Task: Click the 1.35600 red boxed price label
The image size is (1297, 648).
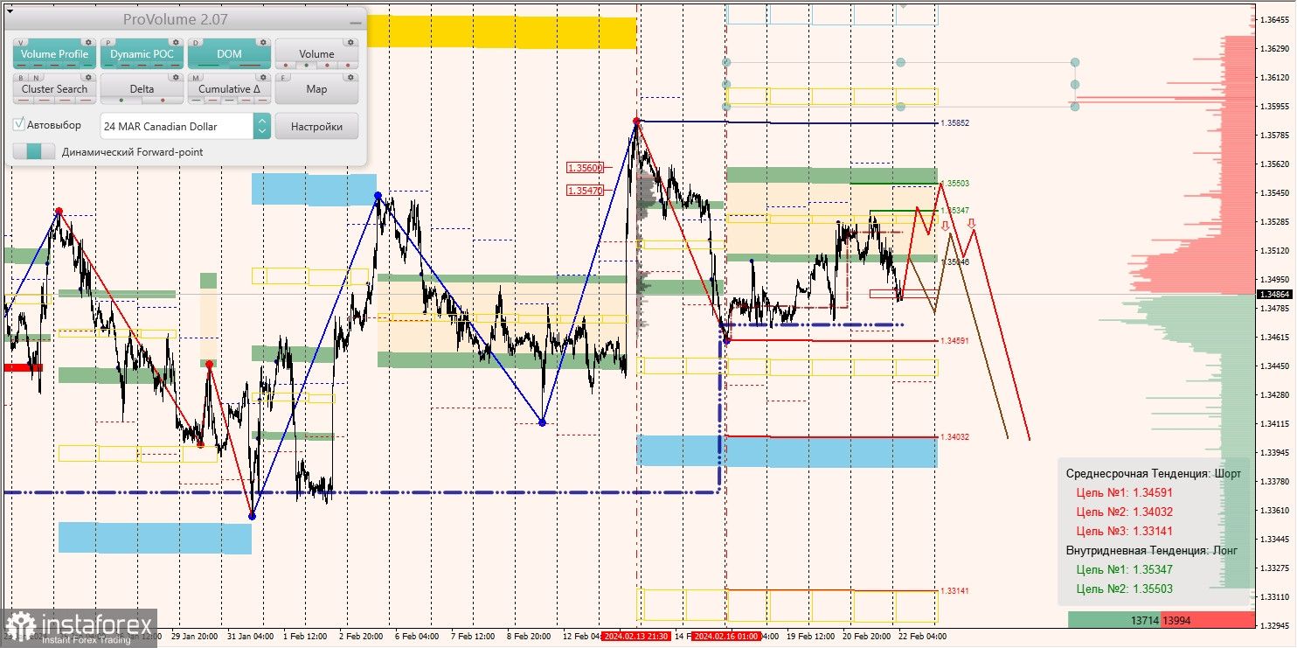Action: click(x=585, y=168)
